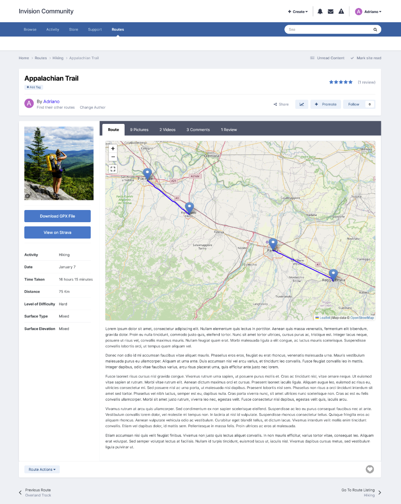Screen dimensions: 401x504
Task: Click the Change Author link
Action: [x=93, y=108]
